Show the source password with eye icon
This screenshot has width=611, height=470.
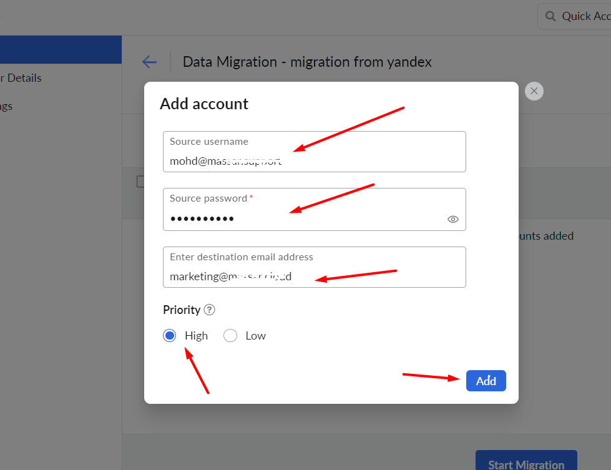coord(453,220)
